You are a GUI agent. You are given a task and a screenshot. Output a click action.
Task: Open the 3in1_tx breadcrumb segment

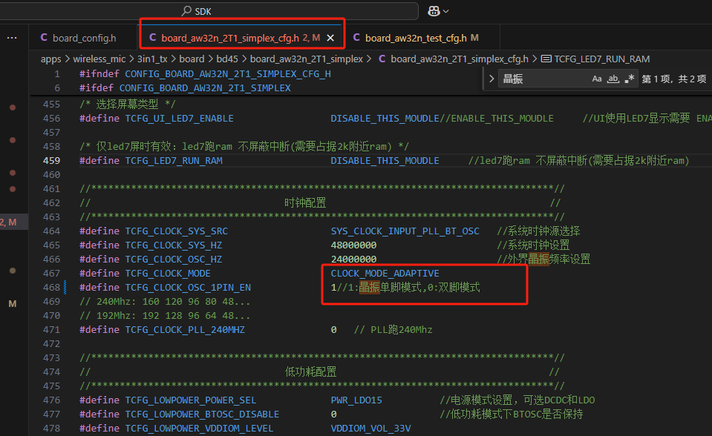152,59
